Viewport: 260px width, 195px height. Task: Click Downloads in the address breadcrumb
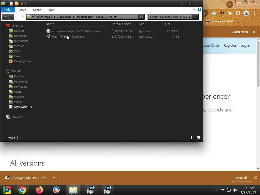point(64,17)
